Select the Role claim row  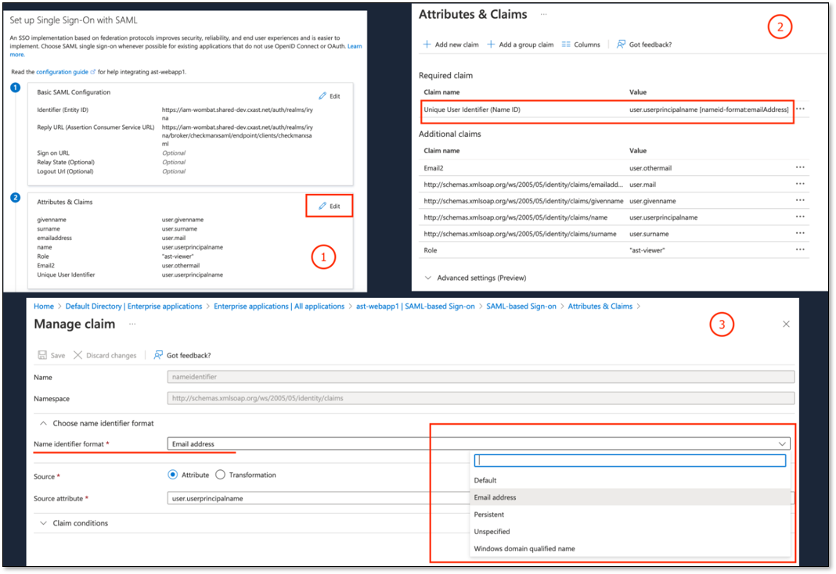coord(614,250)
